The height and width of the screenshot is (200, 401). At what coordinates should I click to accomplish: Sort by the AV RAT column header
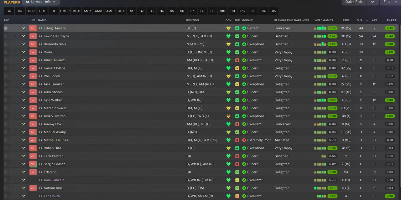click(x=391, y=20)
